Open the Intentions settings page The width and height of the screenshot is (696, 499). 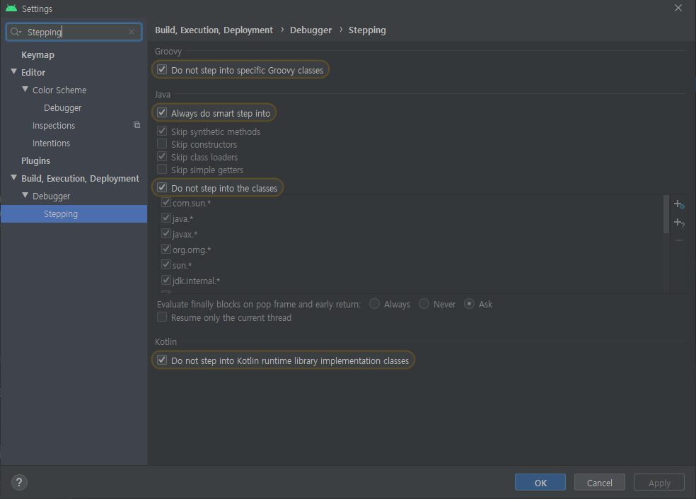[51, 143]
